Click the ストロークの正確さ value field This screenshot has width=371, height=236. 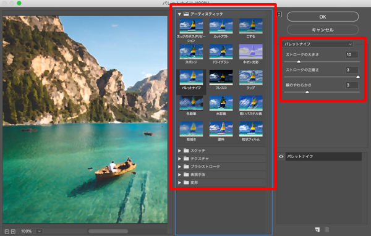(x=352, y=70)
